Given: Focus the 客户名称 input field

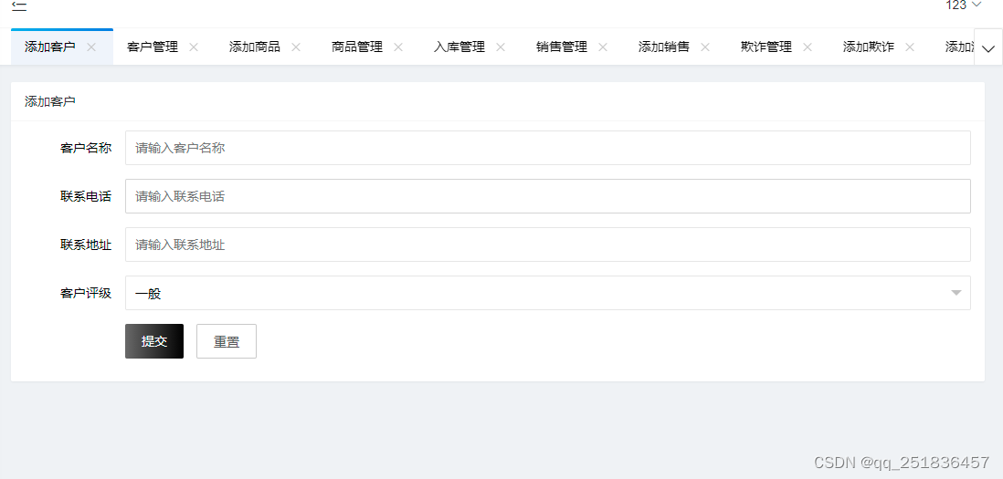Looking at the screenshot, I should [x=547, y=148].
